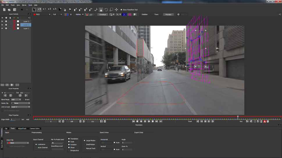The height and width of the screenshot is (158, 282).
Task: Select the Move tool with four arrows
Action: 116,10
